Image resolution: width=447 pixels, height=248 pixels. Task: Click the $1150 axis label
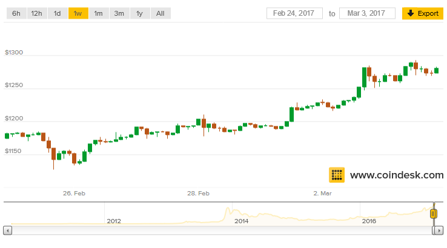pyautogui.click(x=13, y=151)
